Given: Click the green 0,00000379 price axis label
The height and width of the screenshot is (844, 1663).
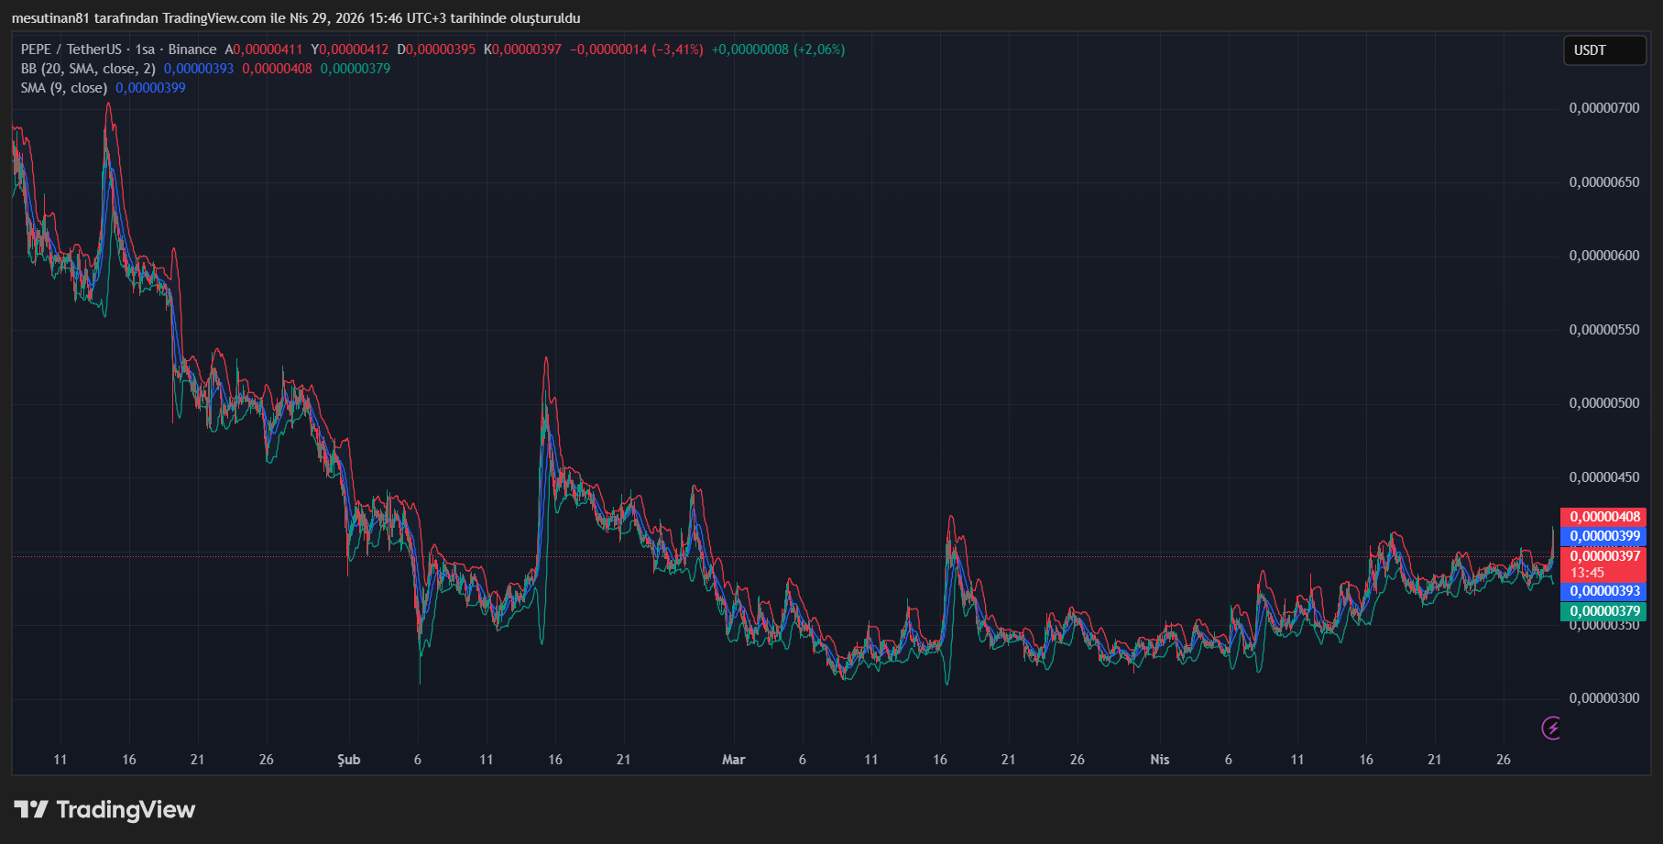Looking at the screenshot, I should click(x=1604, y=611).
